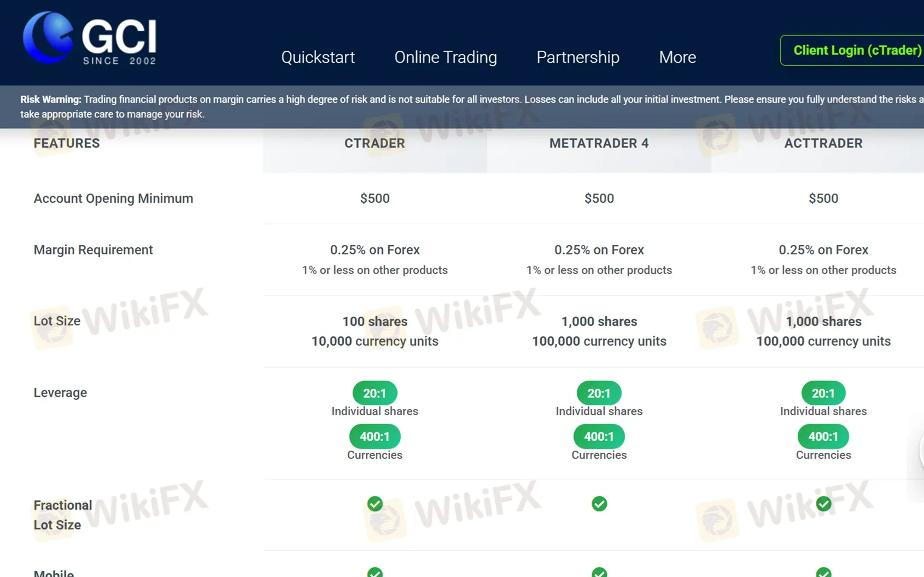
Task: Click MetaTrader 4's 1% or less on other products
Action: 599,270
